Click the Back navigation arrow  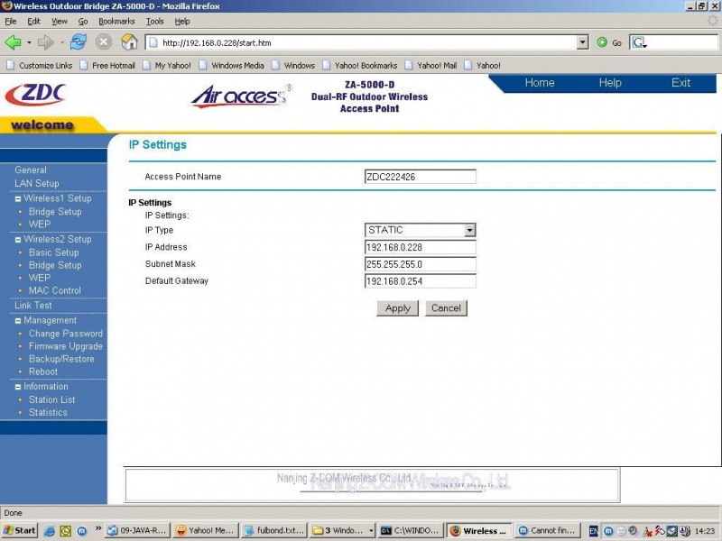coord(14,41)
